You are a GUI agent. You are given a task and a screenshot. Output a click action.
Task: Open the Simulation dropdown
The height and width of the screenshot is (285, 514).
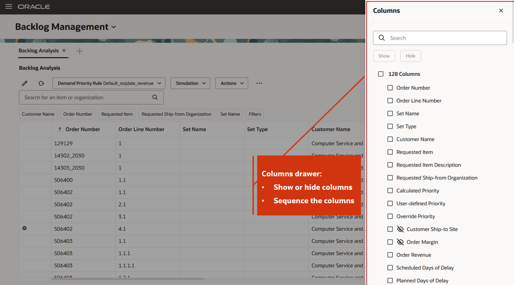coord(190,83)
